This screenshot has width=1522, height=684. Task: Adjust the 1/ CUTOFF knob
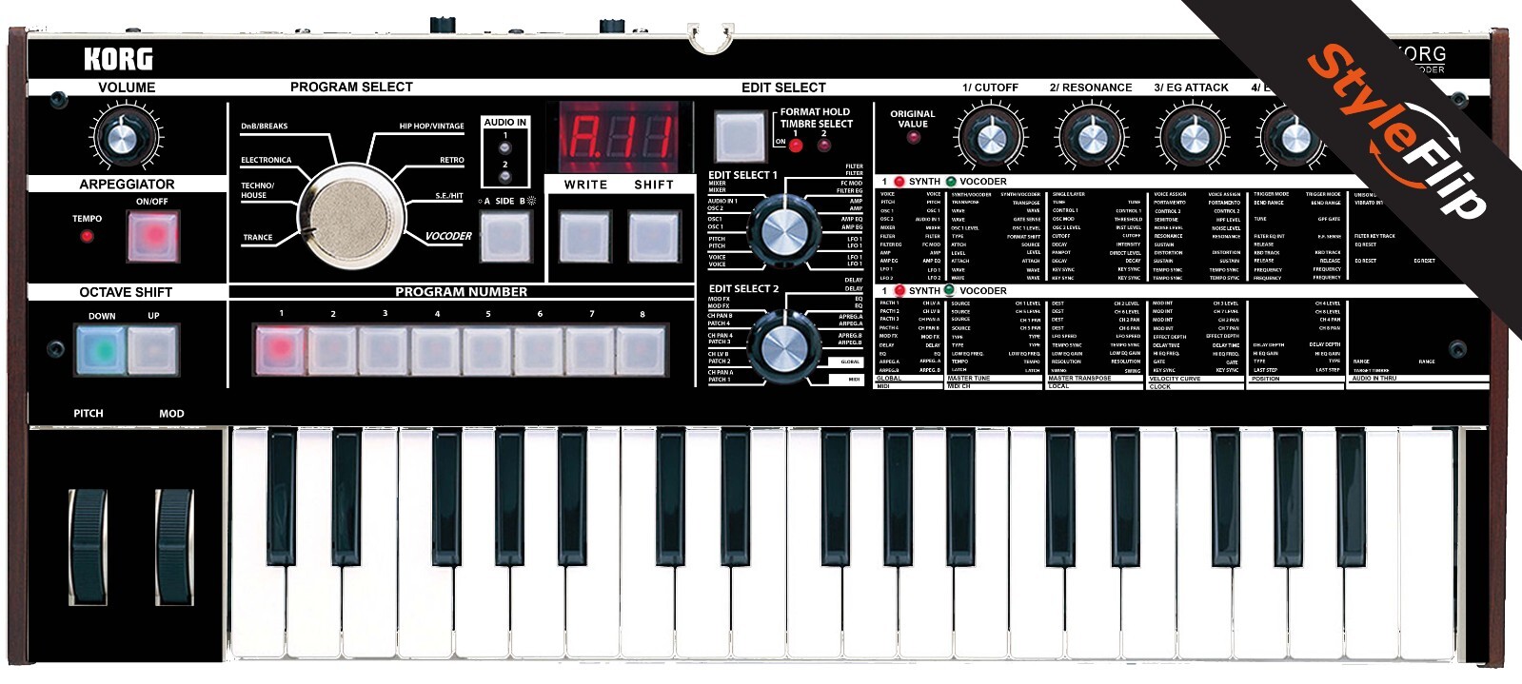990,139
